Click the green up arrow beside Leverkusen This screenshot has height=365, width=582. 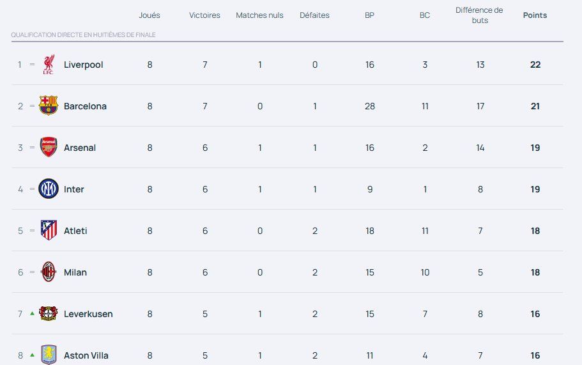[33, 313]
